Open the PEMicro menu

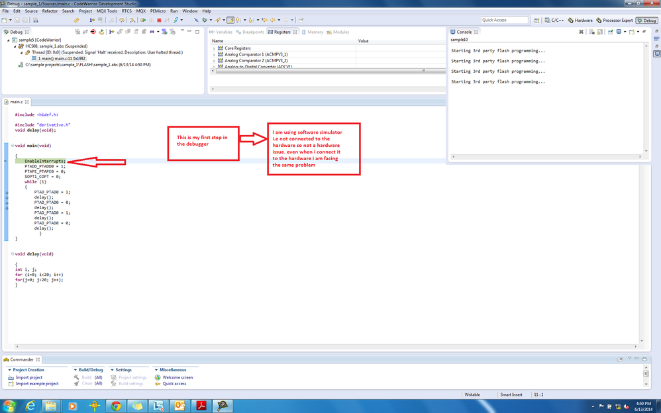158,11
